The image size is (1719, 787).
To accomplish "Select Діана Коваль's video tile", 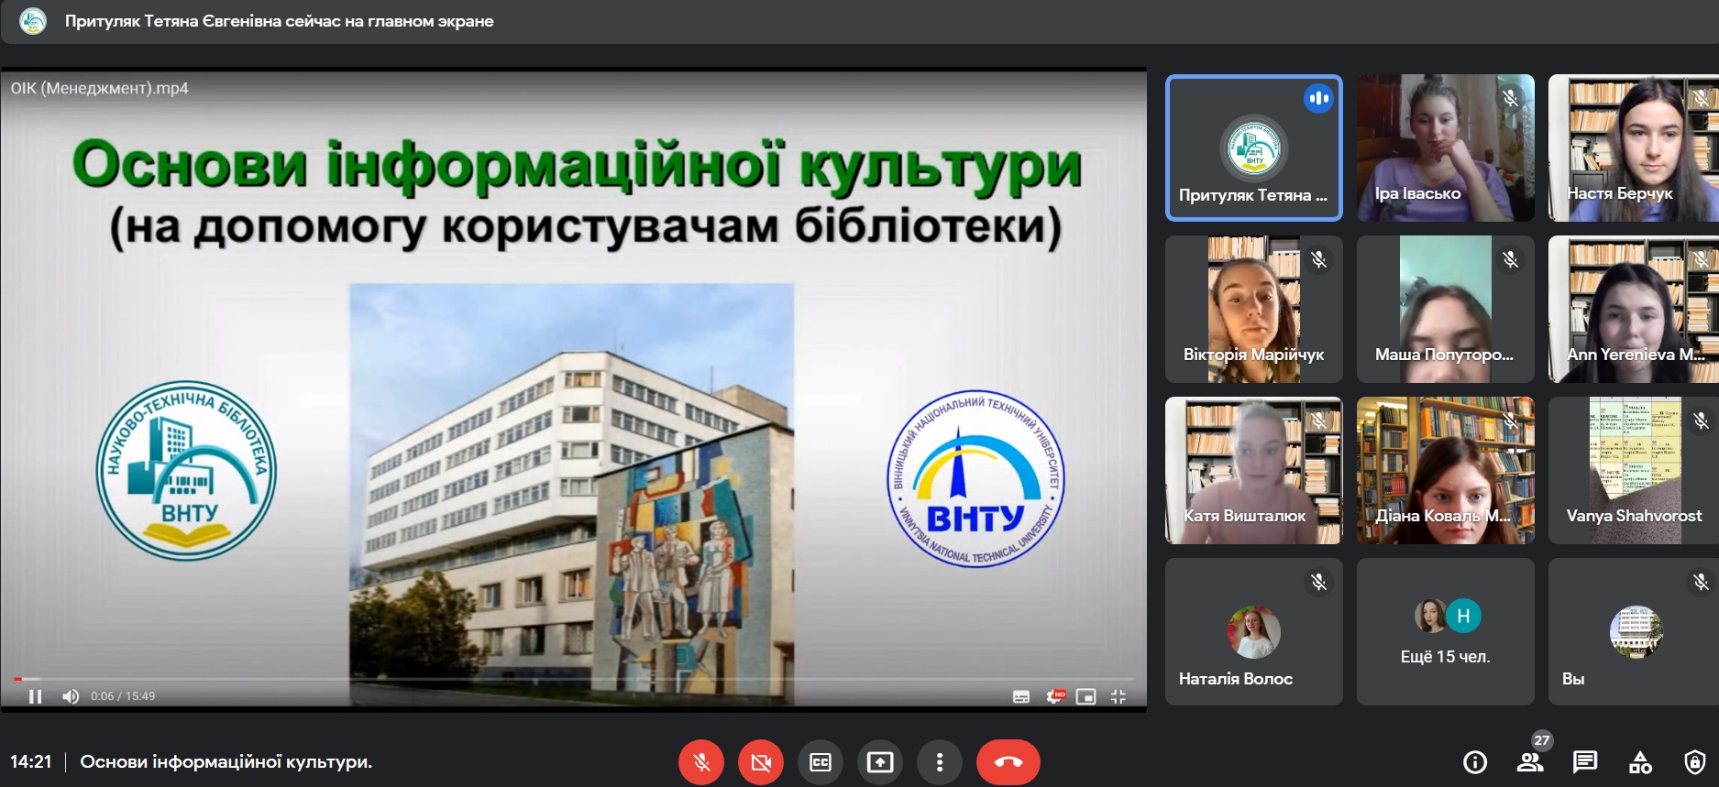I will pyautogui.click(x=1446, y=471).
